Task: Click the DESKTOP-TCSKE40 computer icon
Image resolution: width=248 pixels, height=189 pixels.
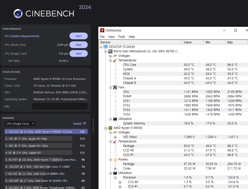Action: 106,47
